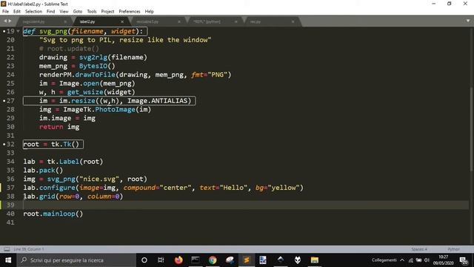This screenshot has width=474, height=267.
Task: Open the File menu
Action: coord(5,12)
